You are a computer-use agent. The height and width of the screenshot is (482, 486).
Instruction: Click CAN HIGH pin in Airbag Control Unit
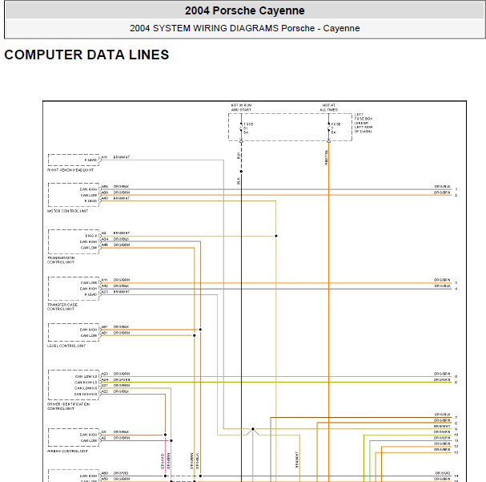(x=88, y=435)
